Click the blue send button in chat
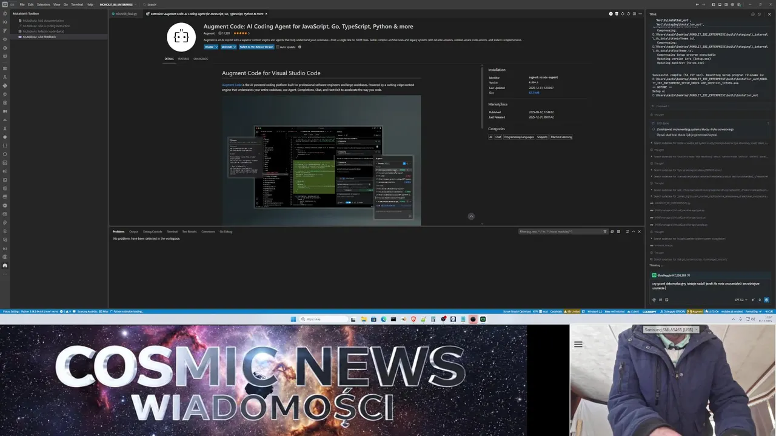The width and height of the screenshot is (776, 436). tap(766, 300)
